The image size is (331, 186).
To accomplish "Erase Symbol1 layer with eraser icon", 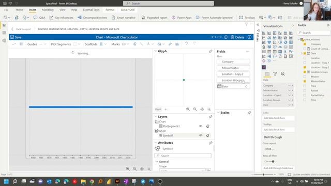I will click(x=208, y=135).
